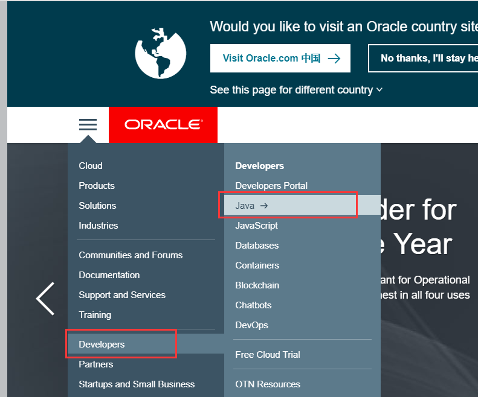Click the globe icon in the banner
Image resolution: width=478 pixels, height=397 pixels.
click(161, 53)
